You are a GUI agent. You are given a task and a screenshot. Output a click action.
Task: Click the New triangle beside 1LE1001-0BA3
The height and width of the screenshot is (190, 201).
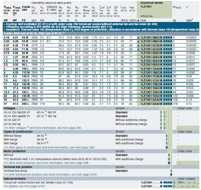(138, 41)
